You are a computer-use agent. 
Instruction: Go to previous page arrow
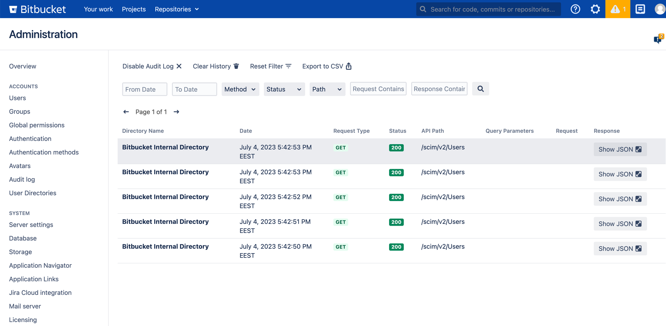(126, 112)
